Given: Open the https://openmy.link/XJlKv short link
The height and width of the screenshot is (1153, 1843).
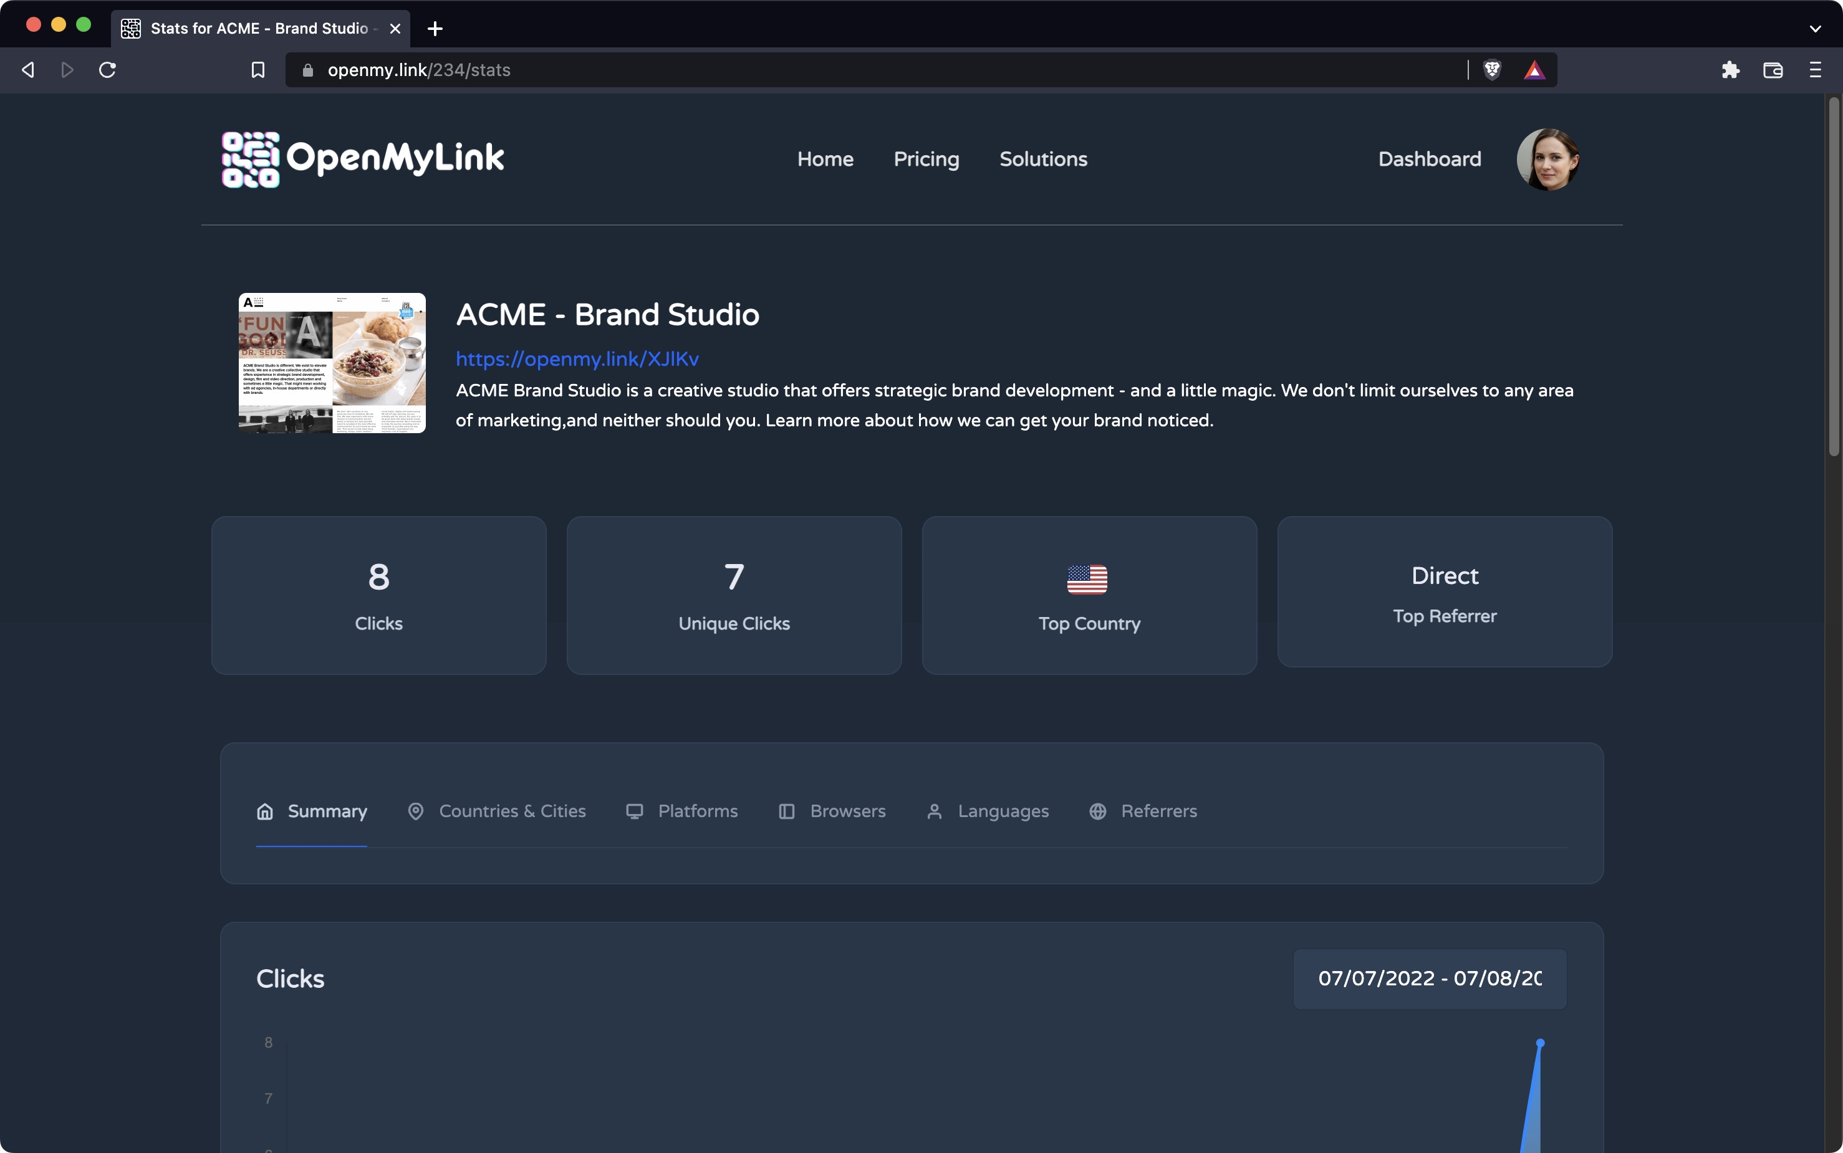Looking at the screenshot, I should pos(577,359).
